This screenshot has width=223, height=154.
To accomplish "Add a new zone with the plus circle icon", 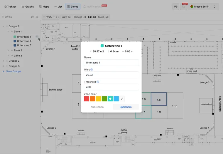I will coord(32,17).
